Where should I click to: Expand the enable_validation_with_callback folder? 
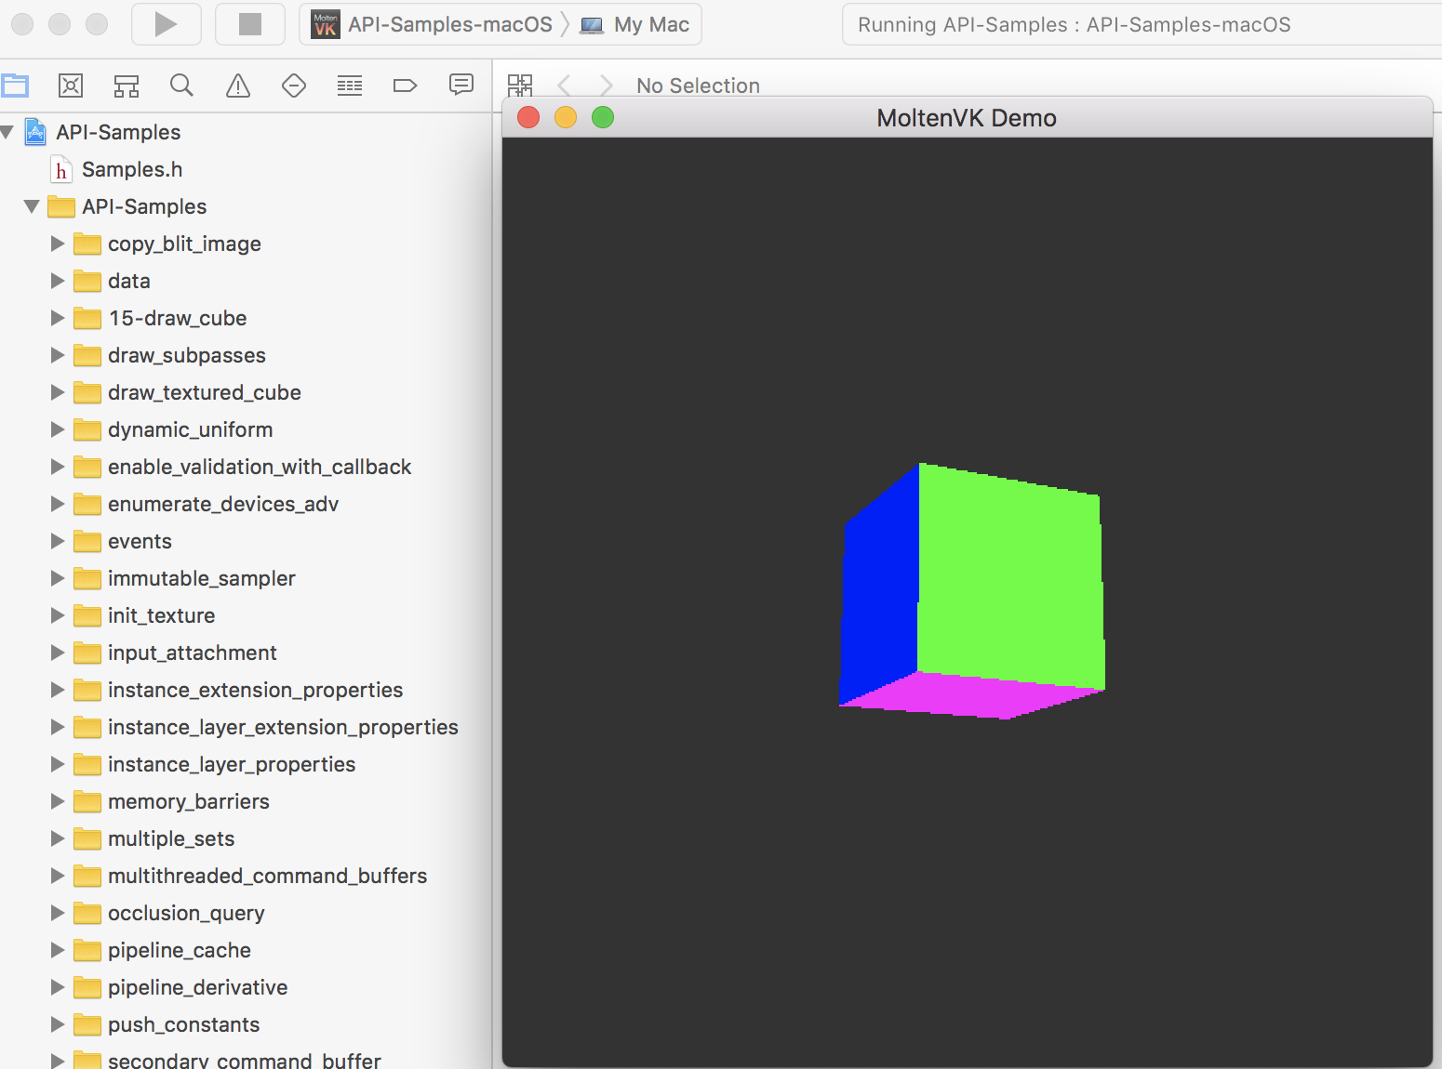point(58,467)
